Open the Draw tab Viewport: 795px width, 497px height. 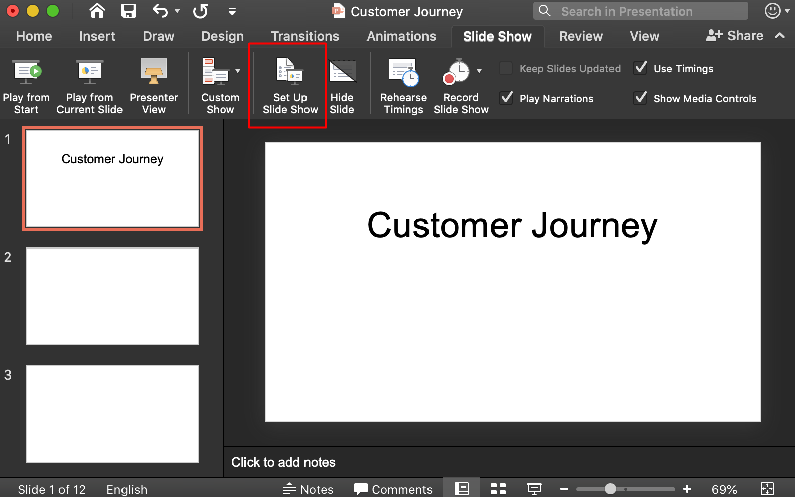coord(158,36)
